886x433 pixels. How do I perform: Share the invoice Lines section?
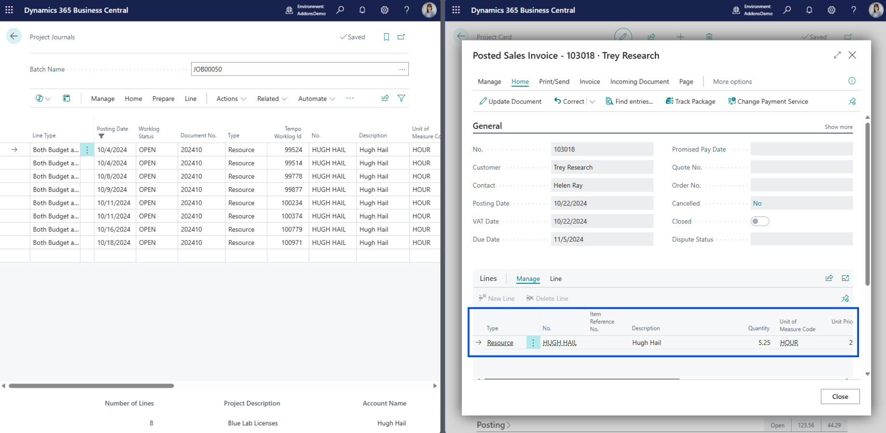(x=829, y=278)
